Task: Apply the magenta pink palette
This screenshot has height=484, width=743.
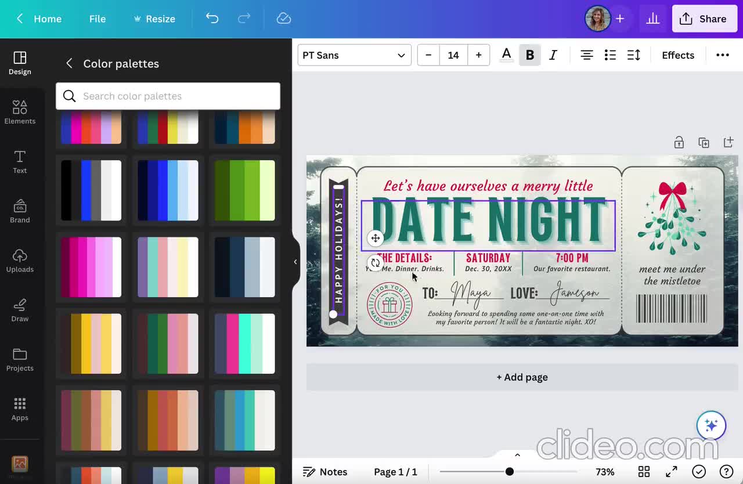Action: click(x=91, y=267)
